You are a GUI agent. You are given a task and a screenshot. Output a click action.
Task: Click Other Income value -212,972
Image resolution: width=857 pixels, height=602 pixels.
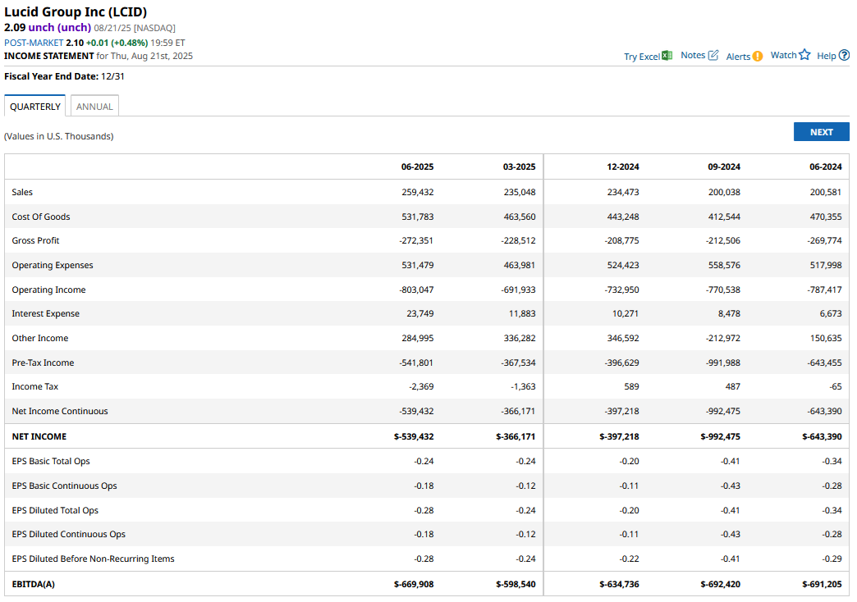(x=723, y=338)
